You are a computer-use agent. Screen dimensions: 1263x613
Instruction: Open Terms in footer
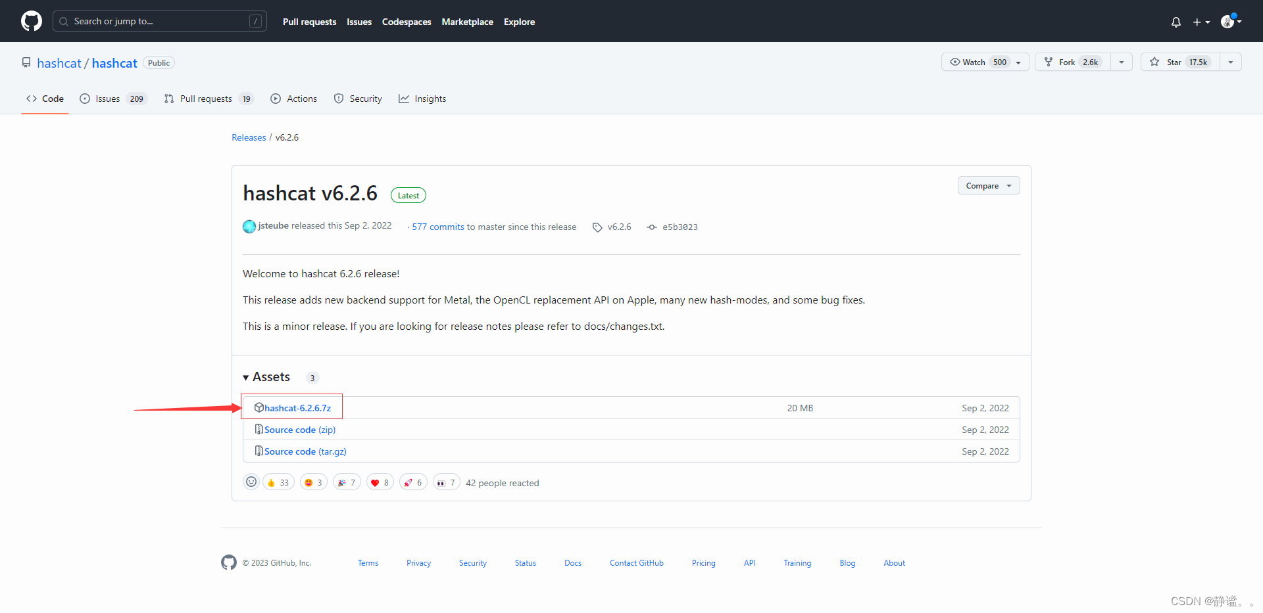(x=368, y=563)
